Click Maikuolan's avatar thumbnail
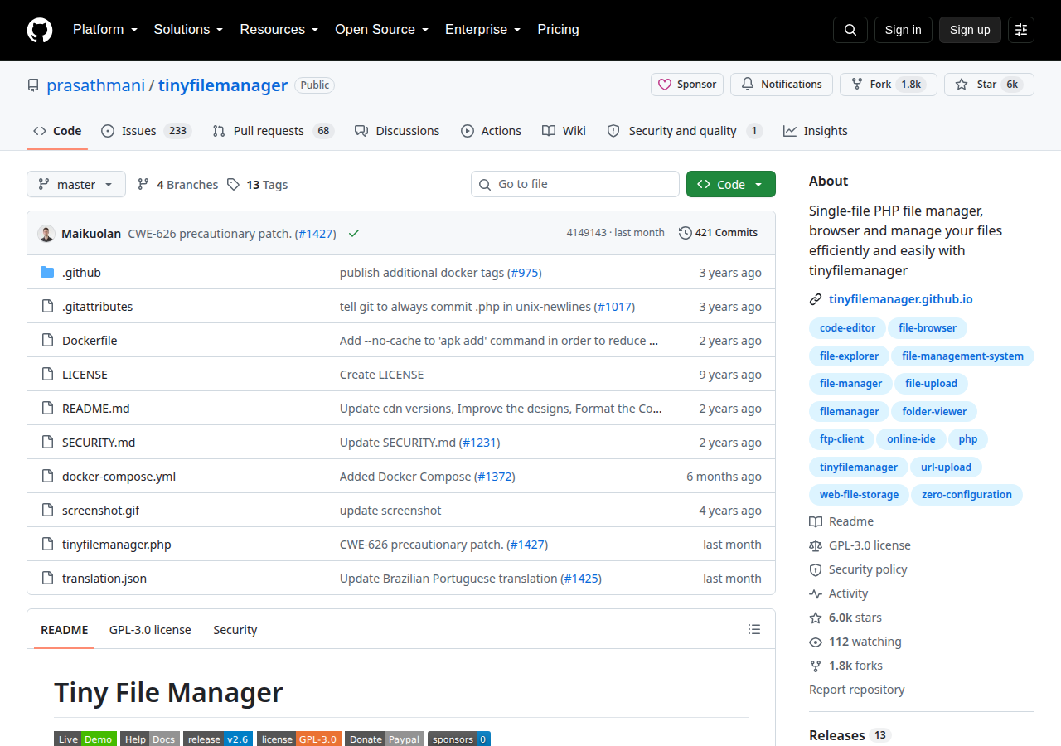This screenshot has height=746, width=1061. pyautogui.click(x=46, y=233)
